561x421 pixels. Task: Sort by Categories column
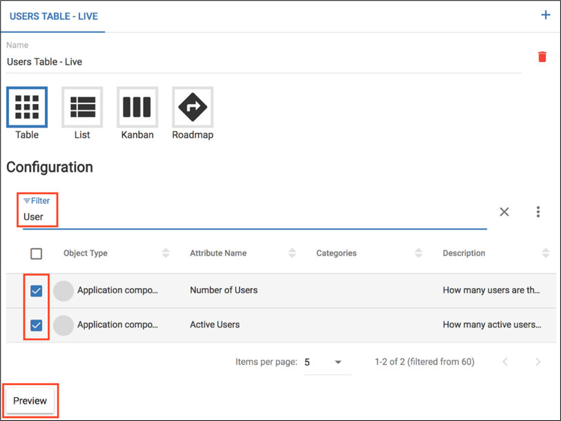pos(418,254)
